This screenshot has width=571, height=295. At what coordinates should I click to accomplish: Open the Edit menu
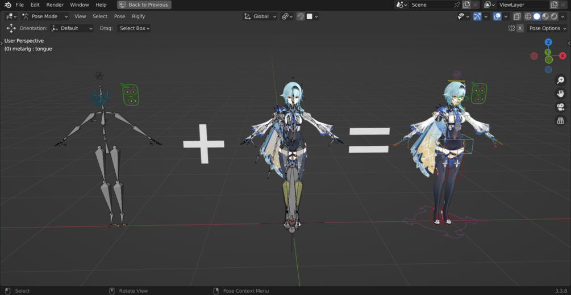[35, 5]
